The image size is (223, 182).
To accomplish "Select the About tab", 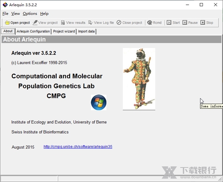I will point(8,31).
